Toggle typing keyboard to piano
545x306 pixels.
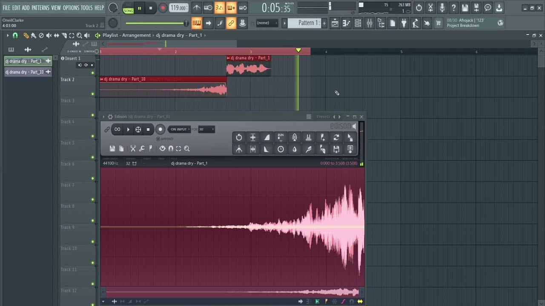point(196,23)
